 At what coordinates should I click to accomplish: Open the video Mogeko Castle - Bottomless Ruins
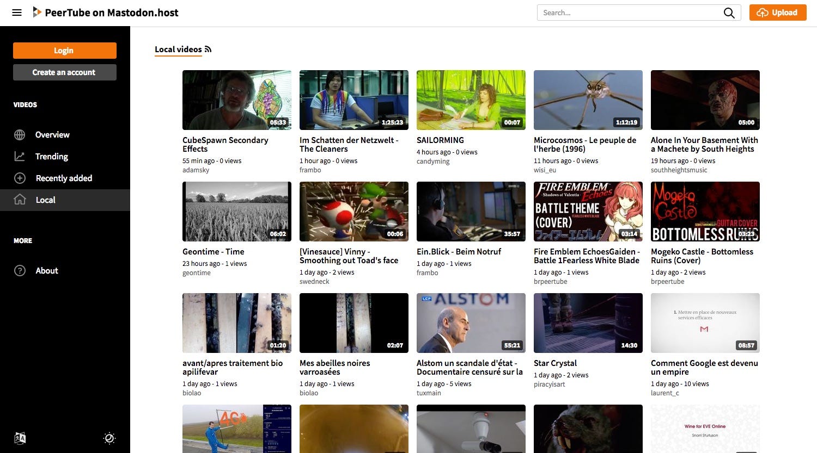702,256
